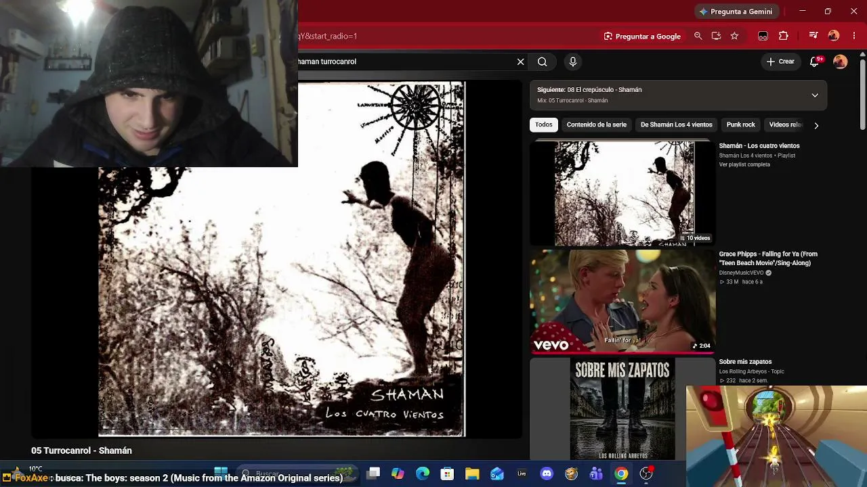Image resolution: width=867 pixels, height=487 pixels.
Task: Open the Falling for Ya video thumbnail
Action: pos(622,302)
